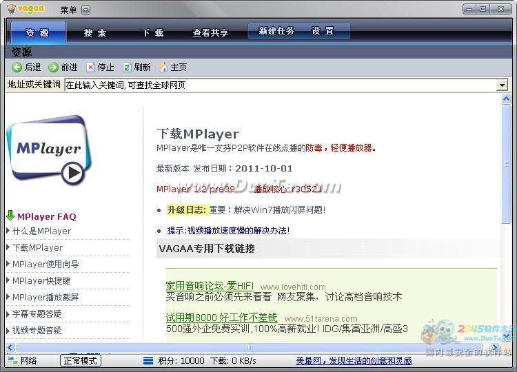Click the green 后退 back icon

17,68
